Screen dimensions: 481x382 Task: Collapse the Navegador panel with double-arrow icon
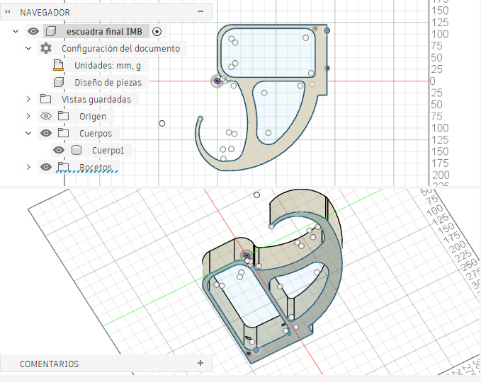tap(8, 13)
